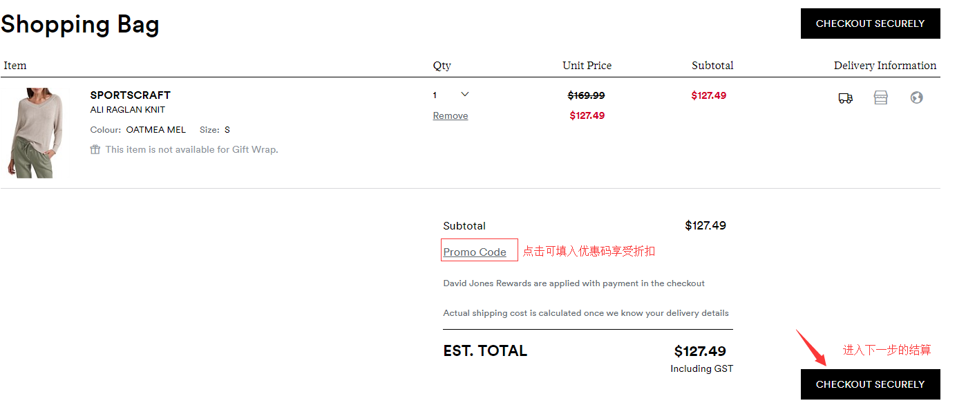Click the red arrow annotation
Viewport: 957px width, 403px height.
[x=812, y=348]
